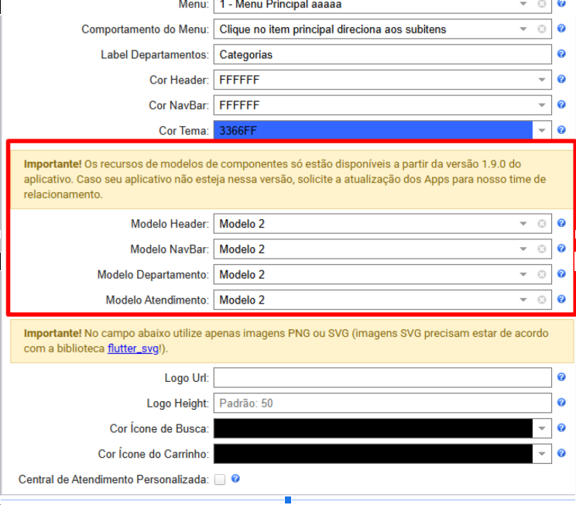Open the flutter_svg library link
Viewport: 576px width, 505px height.
pos(133,349)
